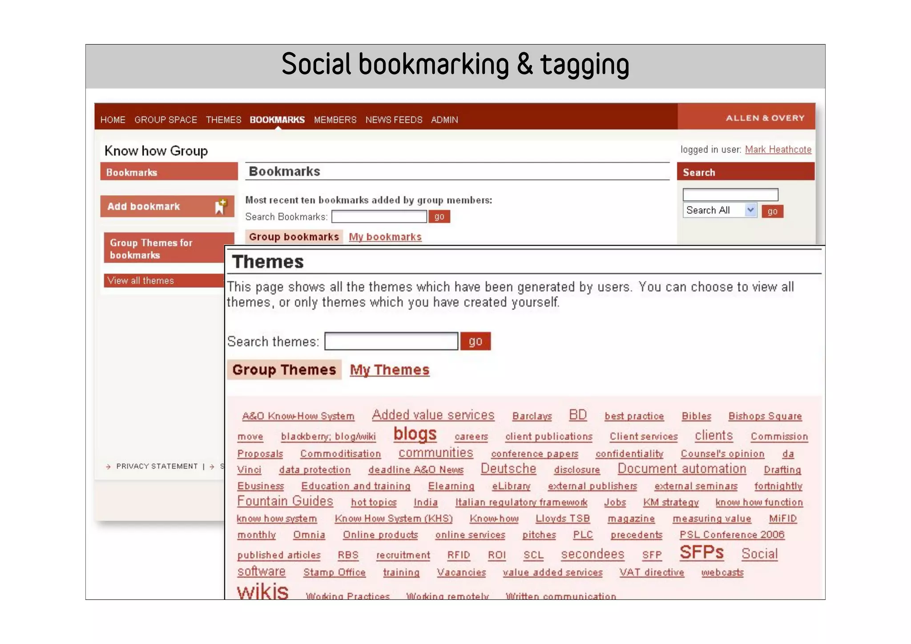Screen dimensions: 911x644
Task: Go to GROUP SPACE in navigation
Action: (165, 120)
